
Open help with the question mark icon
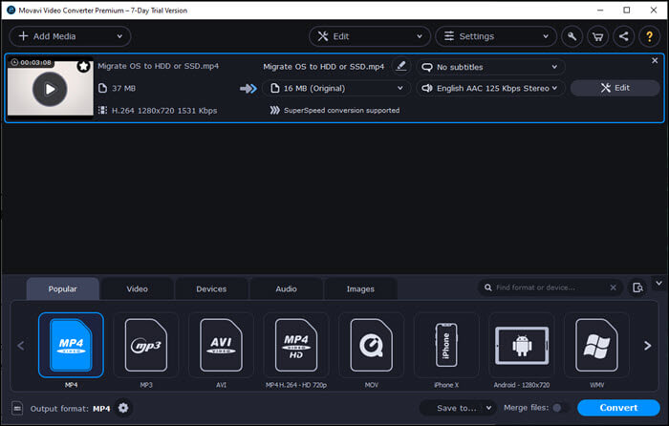pos(650,36)
